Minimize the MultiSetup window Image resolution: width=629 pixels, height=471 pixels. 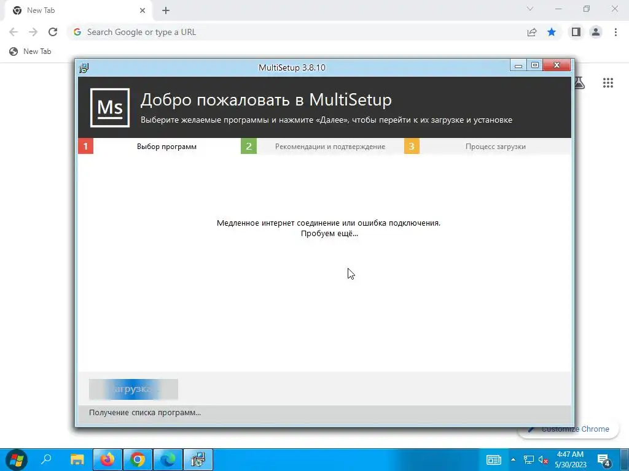(518, 65)
